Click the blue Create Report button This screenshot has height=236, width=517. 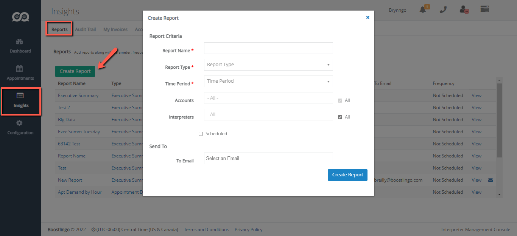347,175
